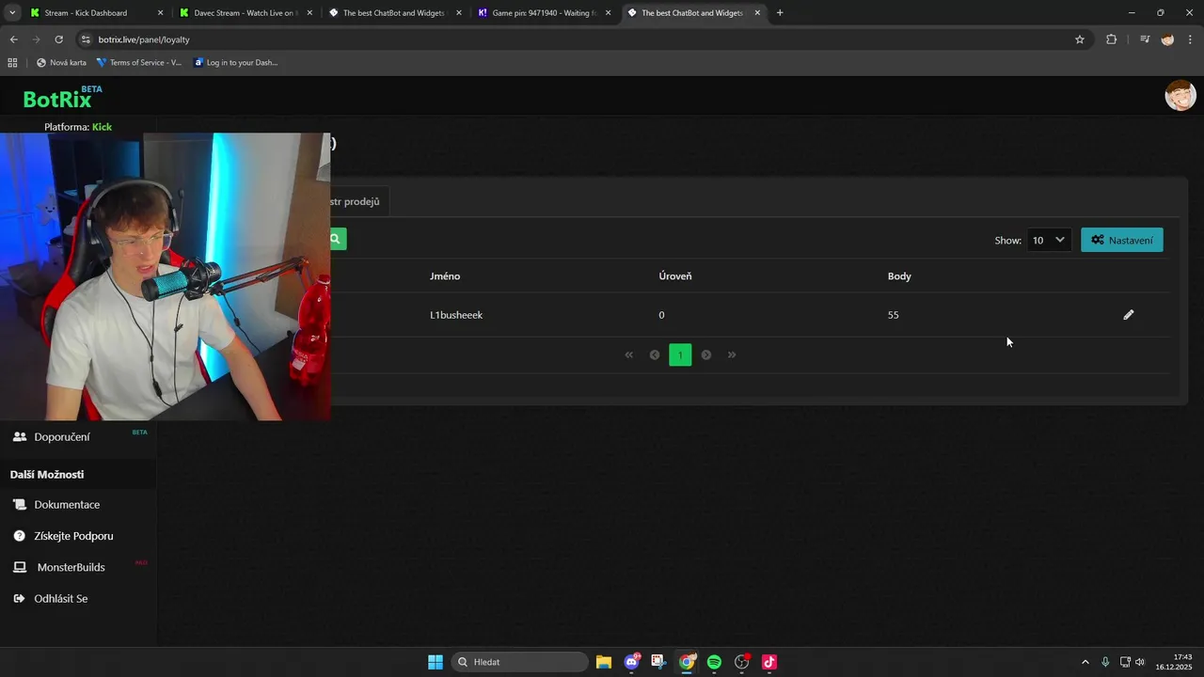Open Discord from taskbar
Screen dimensions: 1204x677
click(x=632, y=662)
